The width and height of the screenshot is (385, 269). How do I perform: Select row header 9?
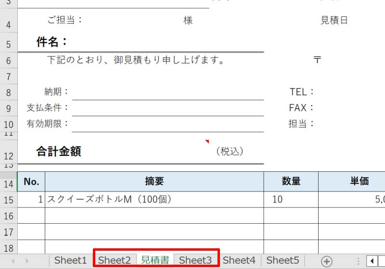tap(9, 108)
